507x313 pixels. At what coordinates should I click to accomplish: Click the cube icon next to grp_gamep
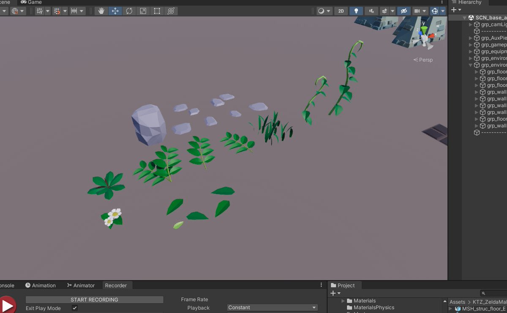(x=477, y=45)
